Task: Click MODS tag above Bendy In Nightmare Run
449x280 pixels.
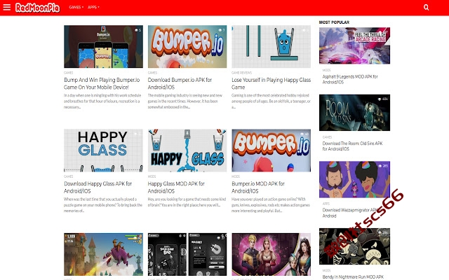Action: [326, 270]
